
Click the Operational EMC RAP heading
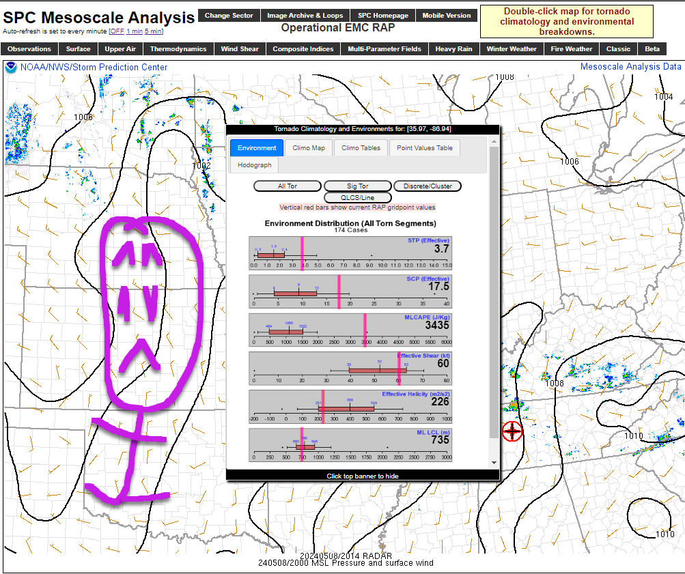(337, 28)
